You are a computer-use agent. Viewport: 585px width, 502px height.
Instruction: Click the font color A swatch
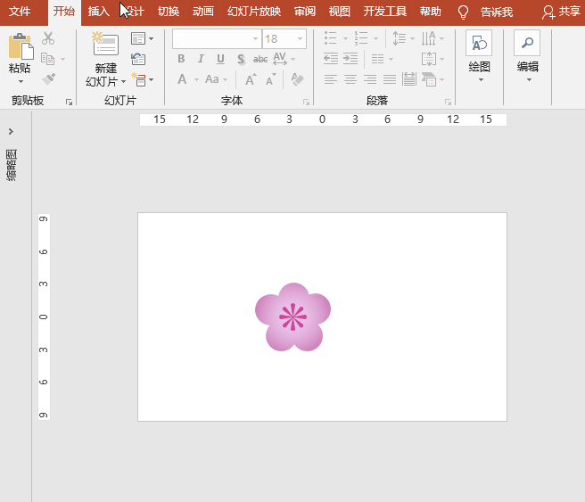click(x=182, y=79)
